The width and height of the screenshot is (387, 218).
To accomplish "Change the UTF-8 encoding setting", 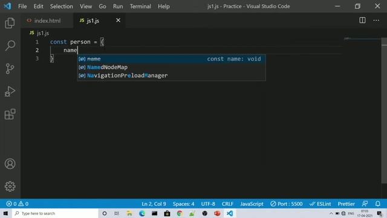I will tap(208, 203).
